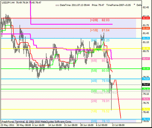Click the 21 Jun 08:00 time axis label

point(71,125)
